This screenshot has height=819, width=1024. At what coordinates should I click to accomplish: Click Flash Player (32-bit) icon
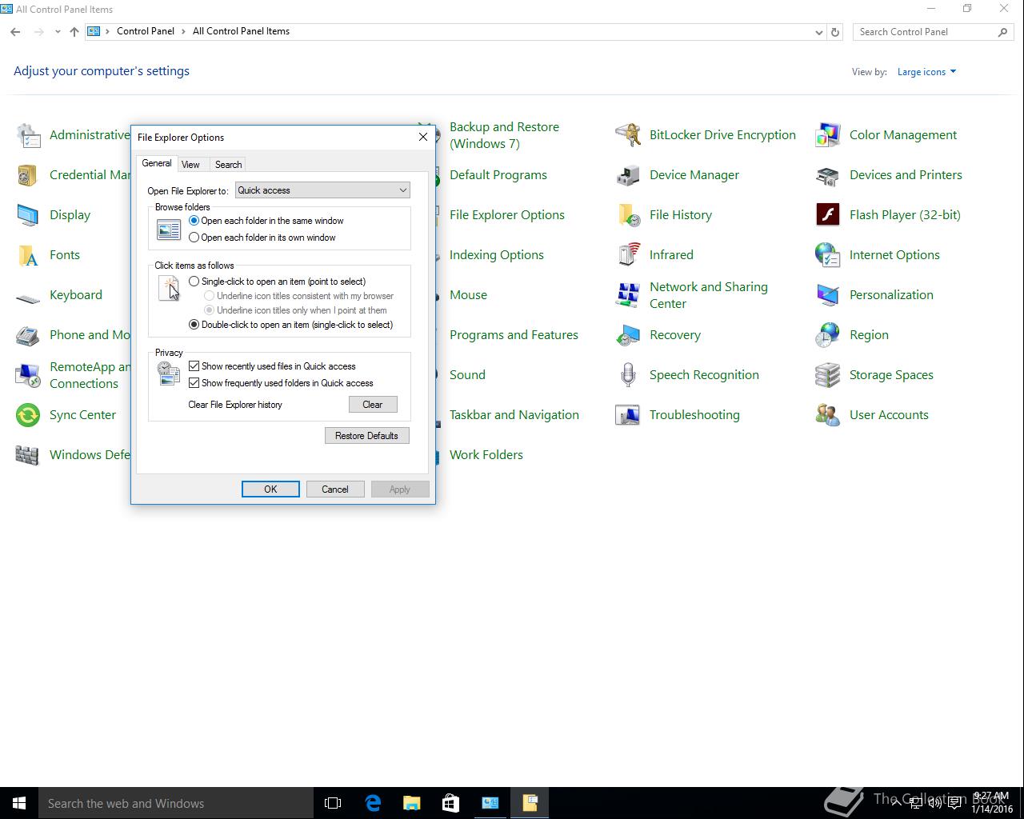pos(828,215)
